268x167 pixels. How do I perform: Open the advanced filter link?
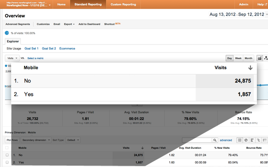coord(226,140)
